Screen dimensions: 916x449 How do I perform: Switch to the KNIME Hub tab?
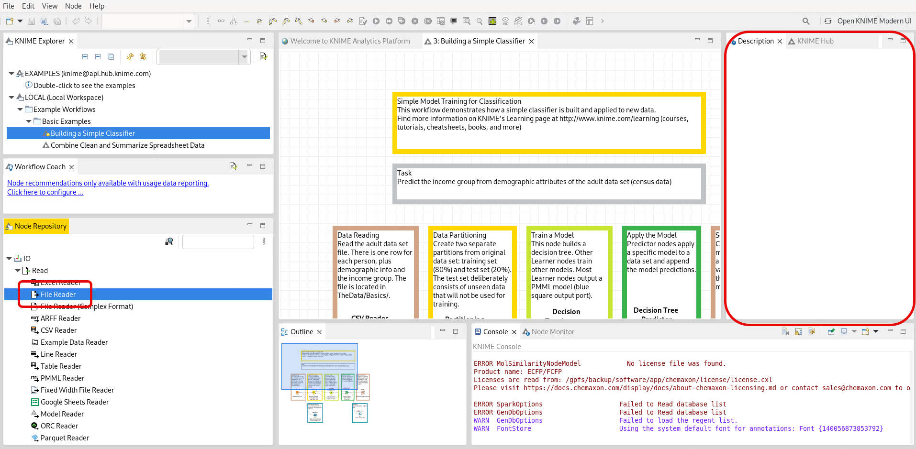tap(815, 41)
